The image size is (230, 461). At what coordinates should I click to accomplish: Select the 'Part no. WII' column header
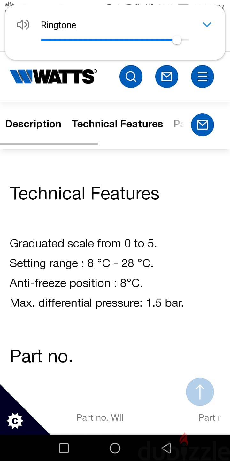100,417
